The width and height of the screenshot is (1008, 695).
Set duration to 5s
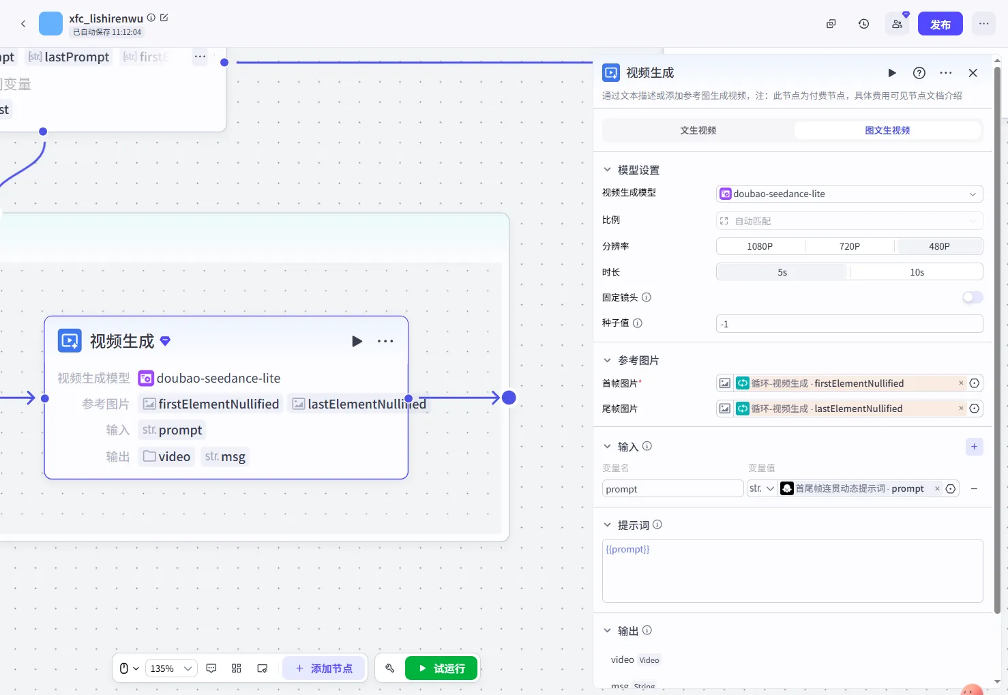(x=782, y=272)
